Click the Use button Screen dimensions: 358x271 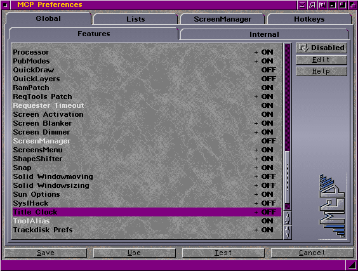coord(135,253)
